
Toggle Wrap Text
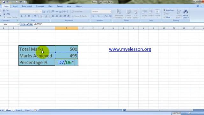tap(77, 11)
